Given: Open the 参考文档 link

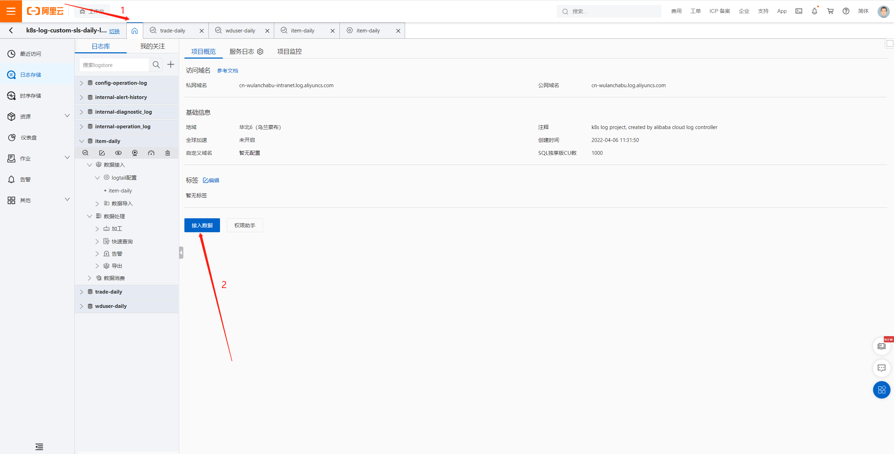Looking at the screenshot, I should pyautogui.click(x=227, y=71).
